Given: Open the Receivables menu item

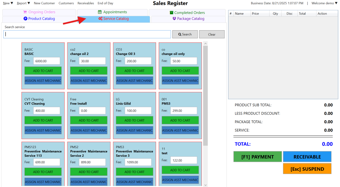Looking at the screenshot, I should [x=86, y=3].
